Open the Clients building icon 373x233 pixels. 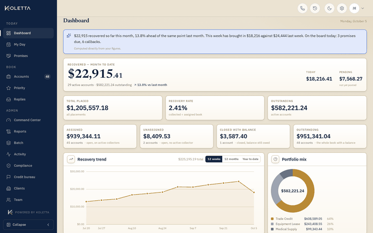(9, 188)
